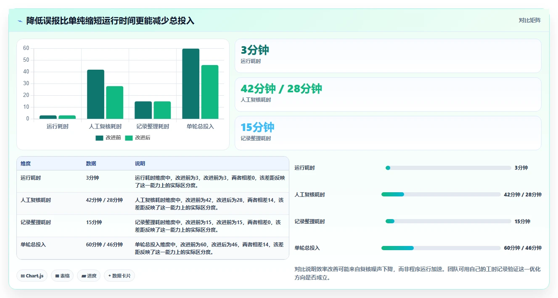Click the 42分钟 / 28分钟 data card
The image size is (558, 298).
coord(388,94)
